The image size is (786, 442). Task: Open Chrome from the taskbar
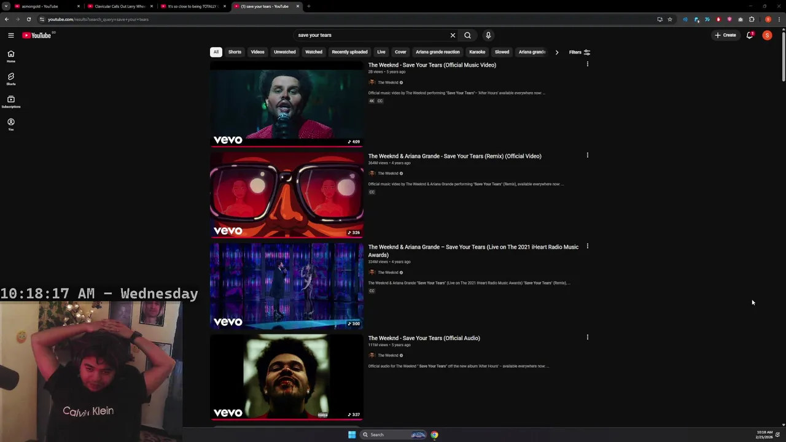(x=434, y=435)
